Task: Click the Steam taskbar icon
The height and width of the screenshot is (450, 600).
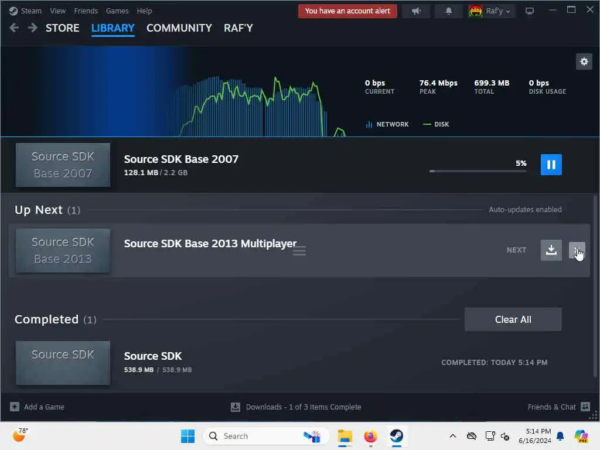Action: pos(397,436)
